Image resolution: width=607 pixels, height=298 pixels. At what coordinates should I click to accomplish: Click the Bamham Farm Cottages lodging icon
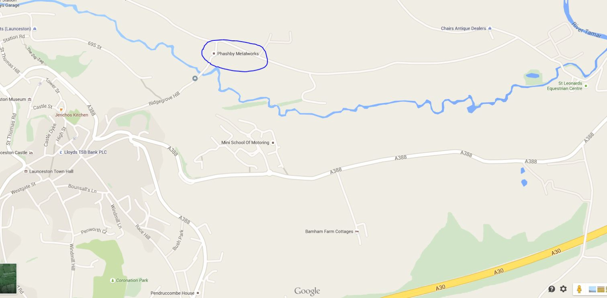(357, 231)
